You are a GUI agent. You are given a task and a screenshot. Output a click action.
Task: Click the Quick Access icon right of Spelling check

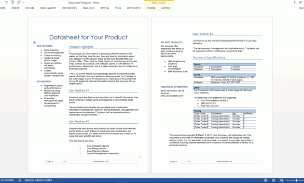click(x=19, y=2)
